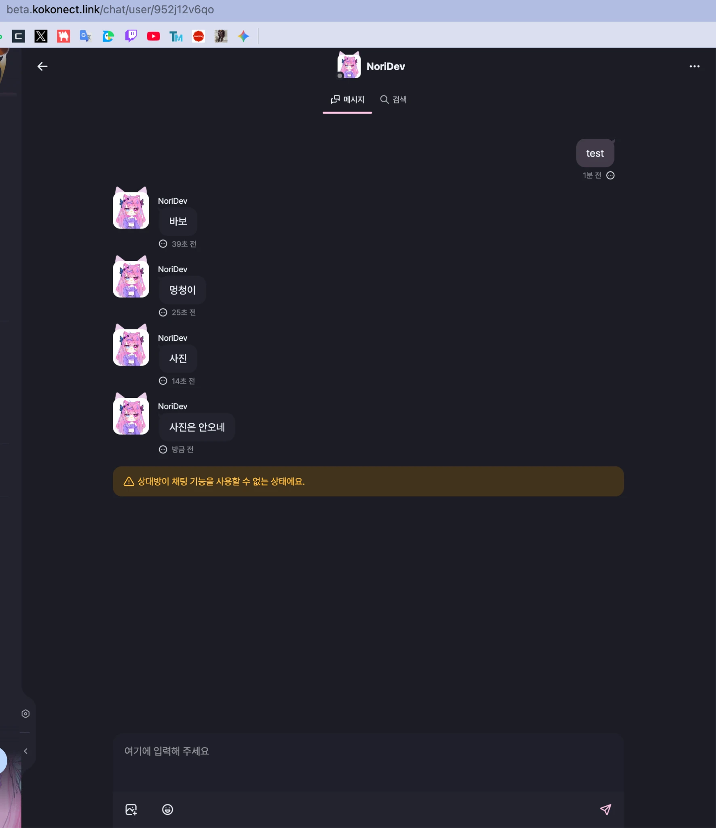
Task: Open the Twitch bookmark
Action: click(x=131, y=36)
